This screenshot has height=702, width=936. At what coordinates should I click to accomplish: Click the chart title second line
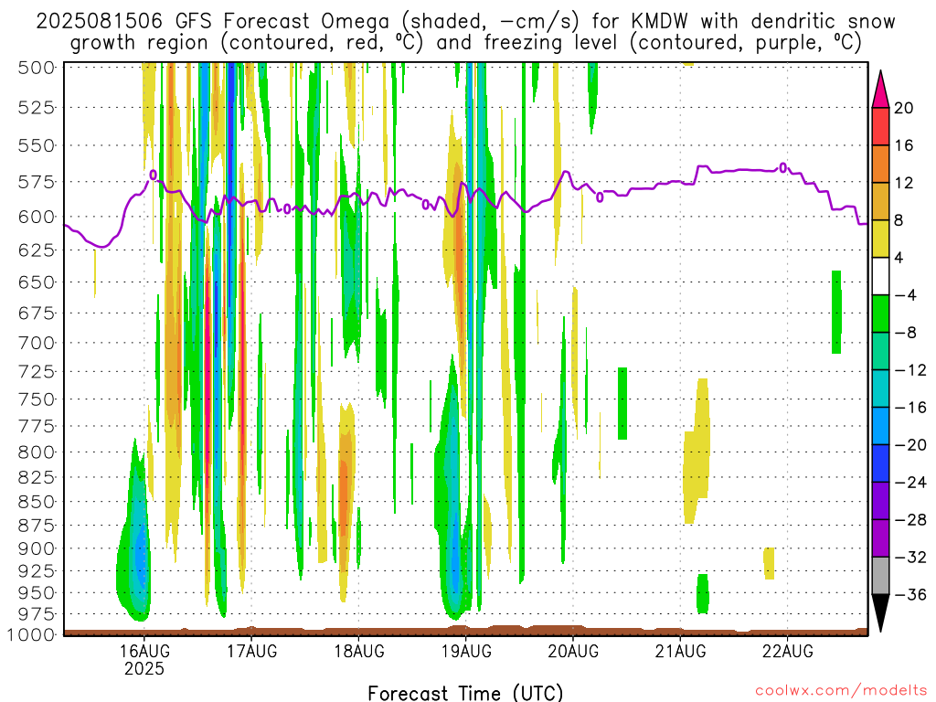465,43
